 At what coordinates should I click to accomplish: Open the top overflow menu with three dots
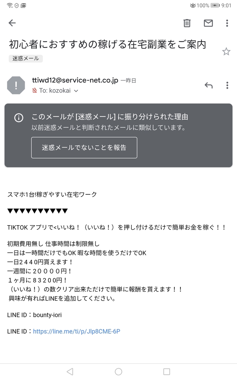tap(227, 23)
